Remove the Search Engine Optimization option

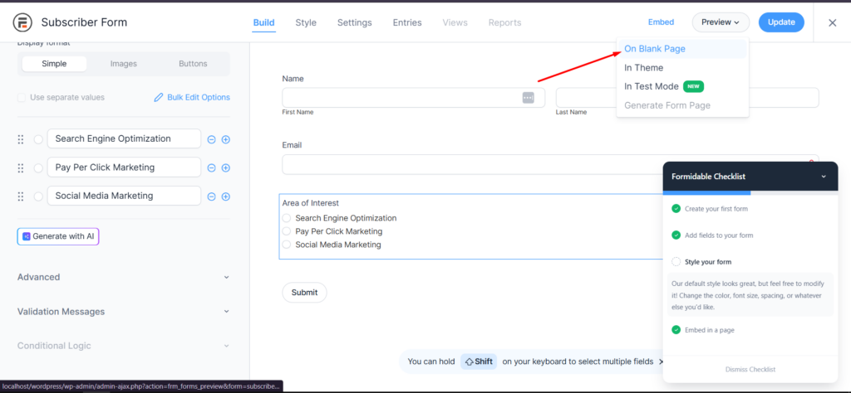(212, 139)
